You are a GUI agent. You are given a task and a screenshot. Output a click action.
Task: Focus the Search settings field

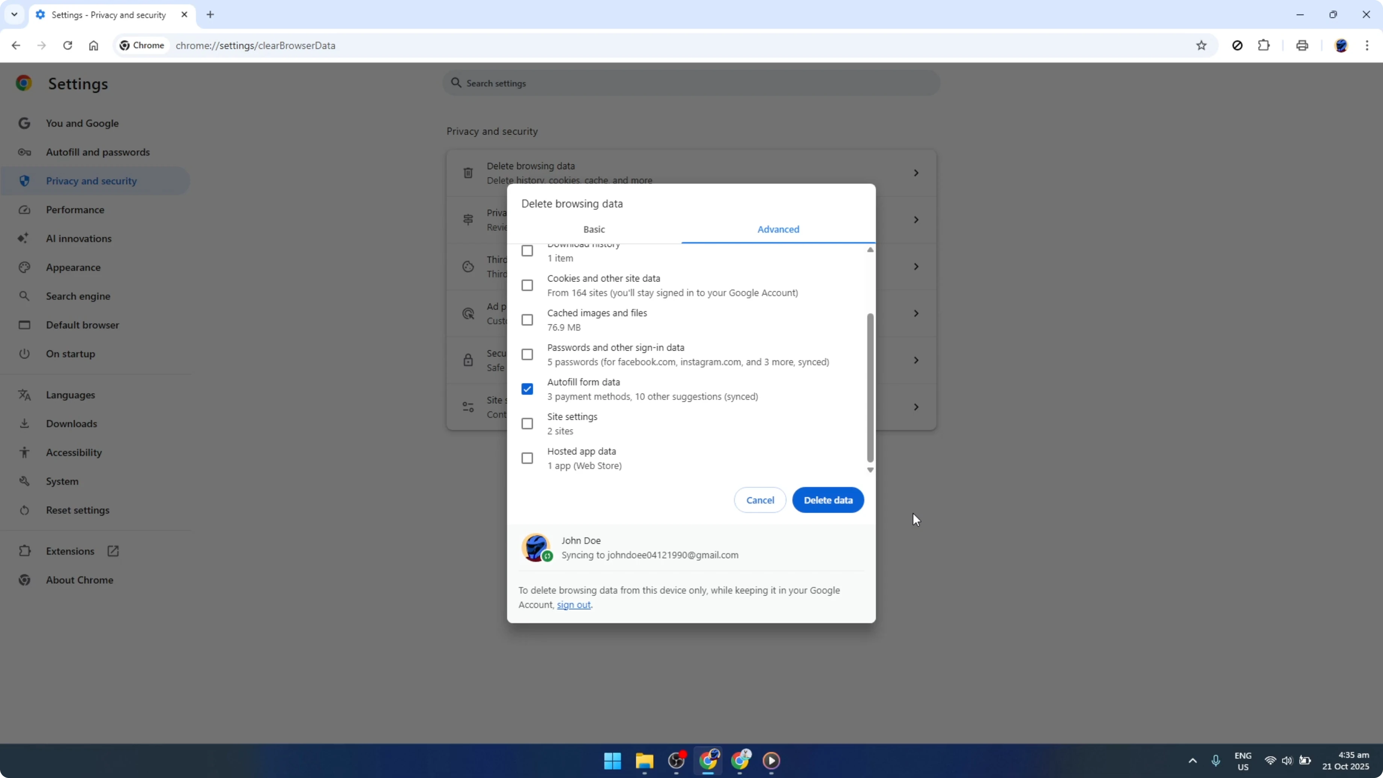[x=691, y=83]
